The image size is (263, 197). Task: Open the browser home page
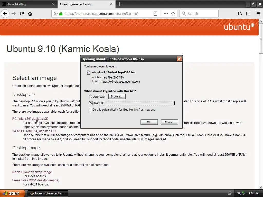coord(30,14)
